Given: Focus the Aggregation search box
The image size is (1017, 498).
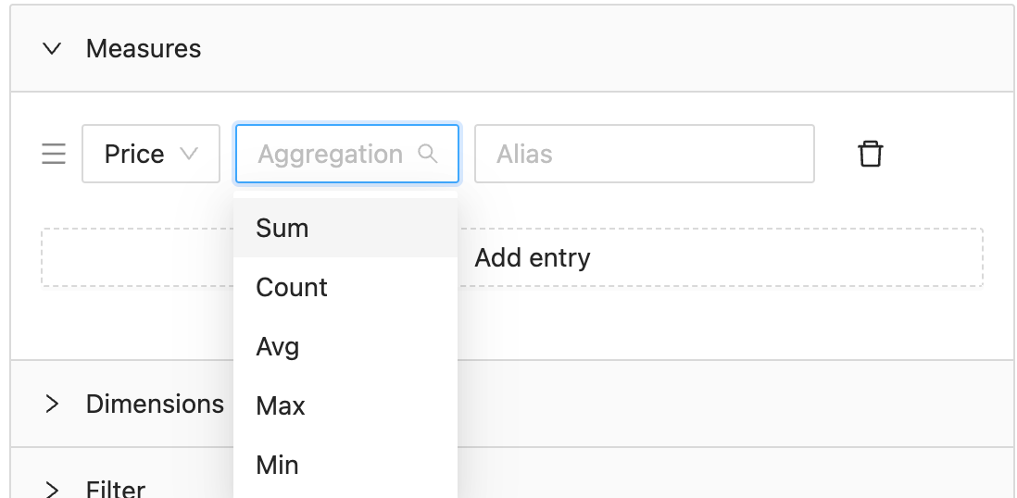Looking at the screenshot, I should pyautogui.click(x=347, y=154).
